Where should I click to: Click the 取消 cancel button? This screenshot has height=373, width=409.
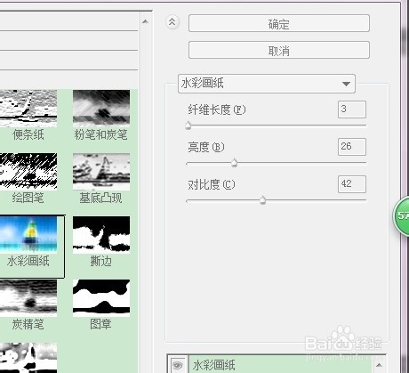point(279,50)
